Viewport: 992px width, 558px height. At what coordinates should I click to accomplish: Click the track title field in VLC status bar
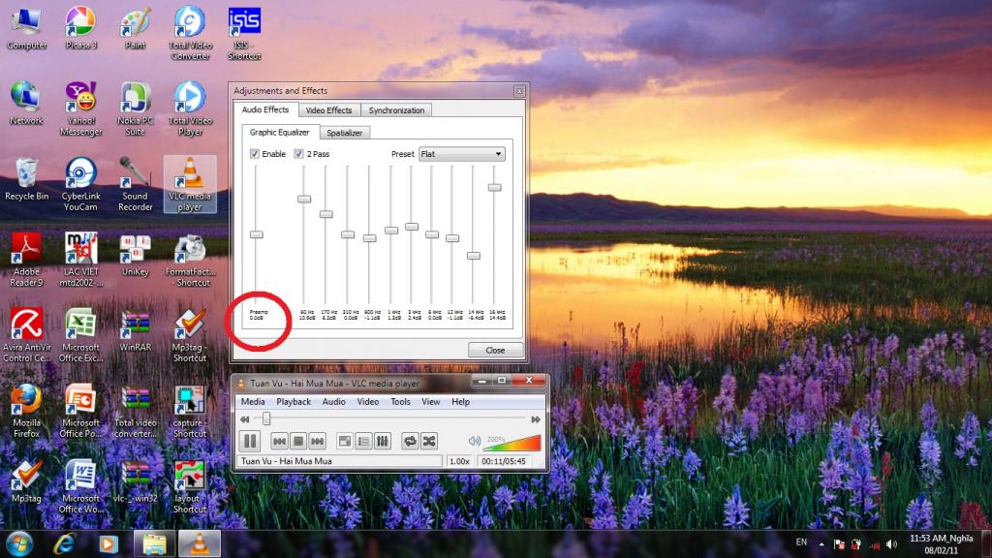click(339, 461)
